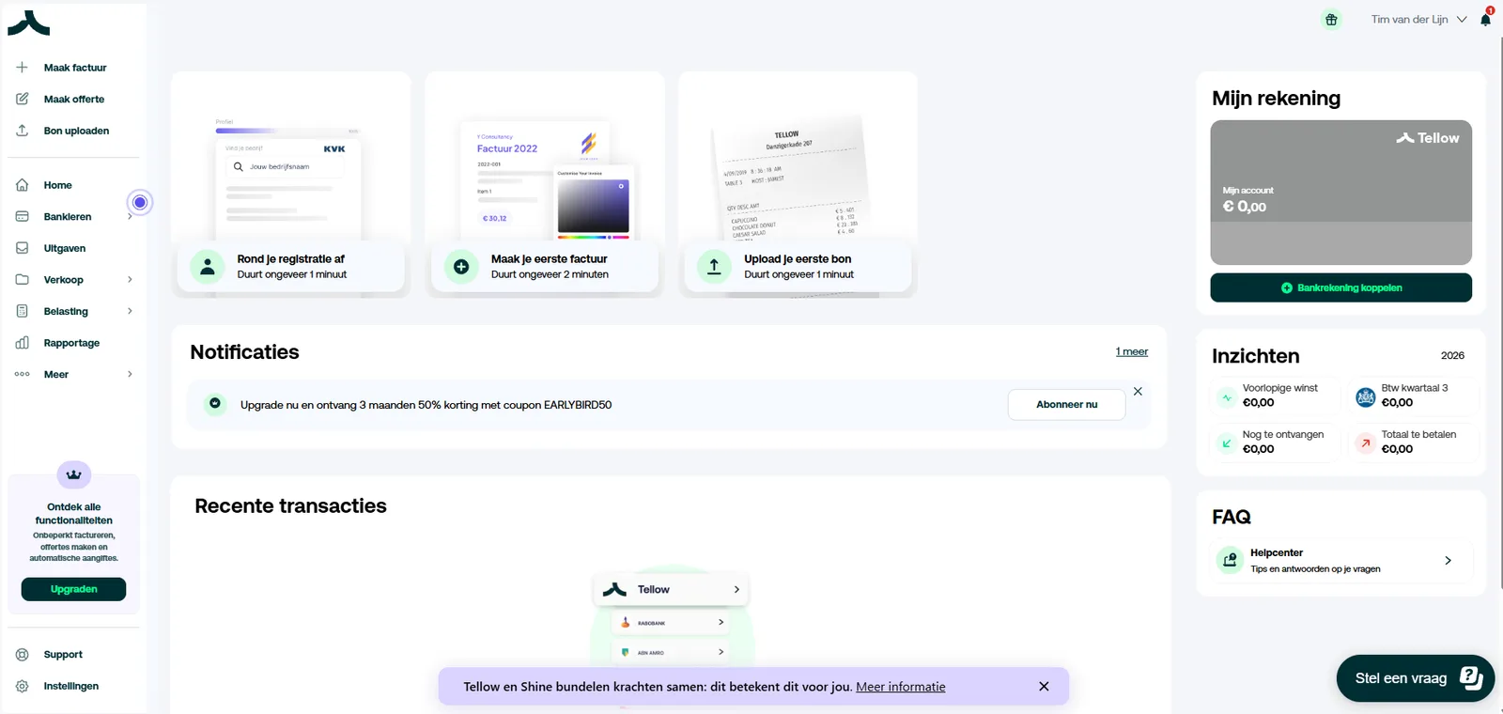Image resolution: width=1503 pixels, height=714 pixels.
Task: Click the Voorlopige winst icon
Action: [1227, 397]
